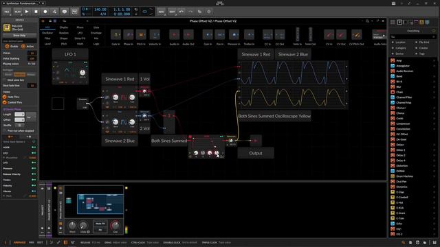Screen dimensions: 440x247
Task: Click the CV In module icon
Action: point(329,35)
